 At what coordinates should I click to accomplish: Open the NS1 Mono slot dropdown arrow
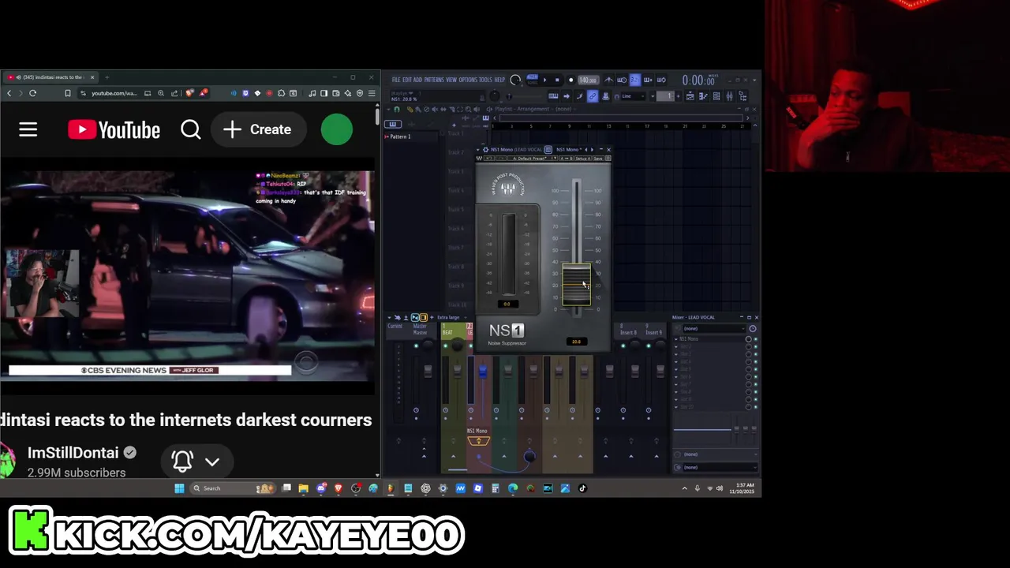pos(676,339)
